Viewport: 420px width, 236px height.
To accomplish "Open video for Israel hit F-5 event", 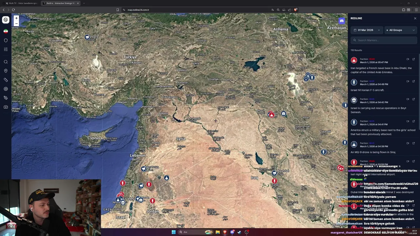I will pos(408,81).
